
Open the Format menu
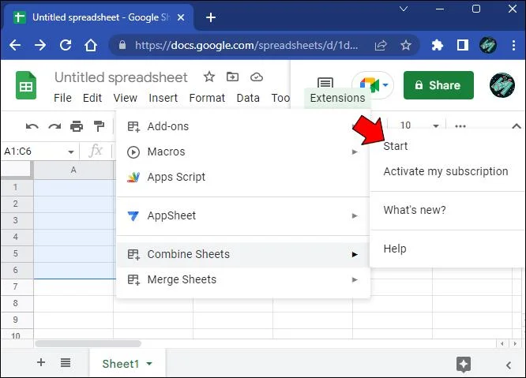click(207, 98)
